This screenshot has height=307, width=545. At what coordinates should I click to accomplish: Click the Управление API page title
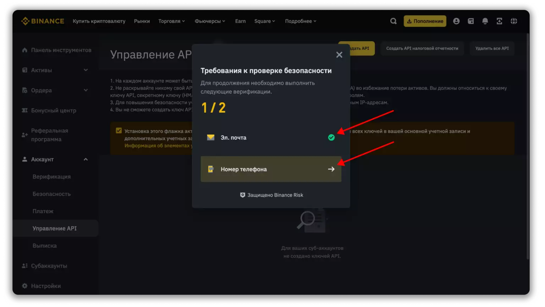point(151,55)
